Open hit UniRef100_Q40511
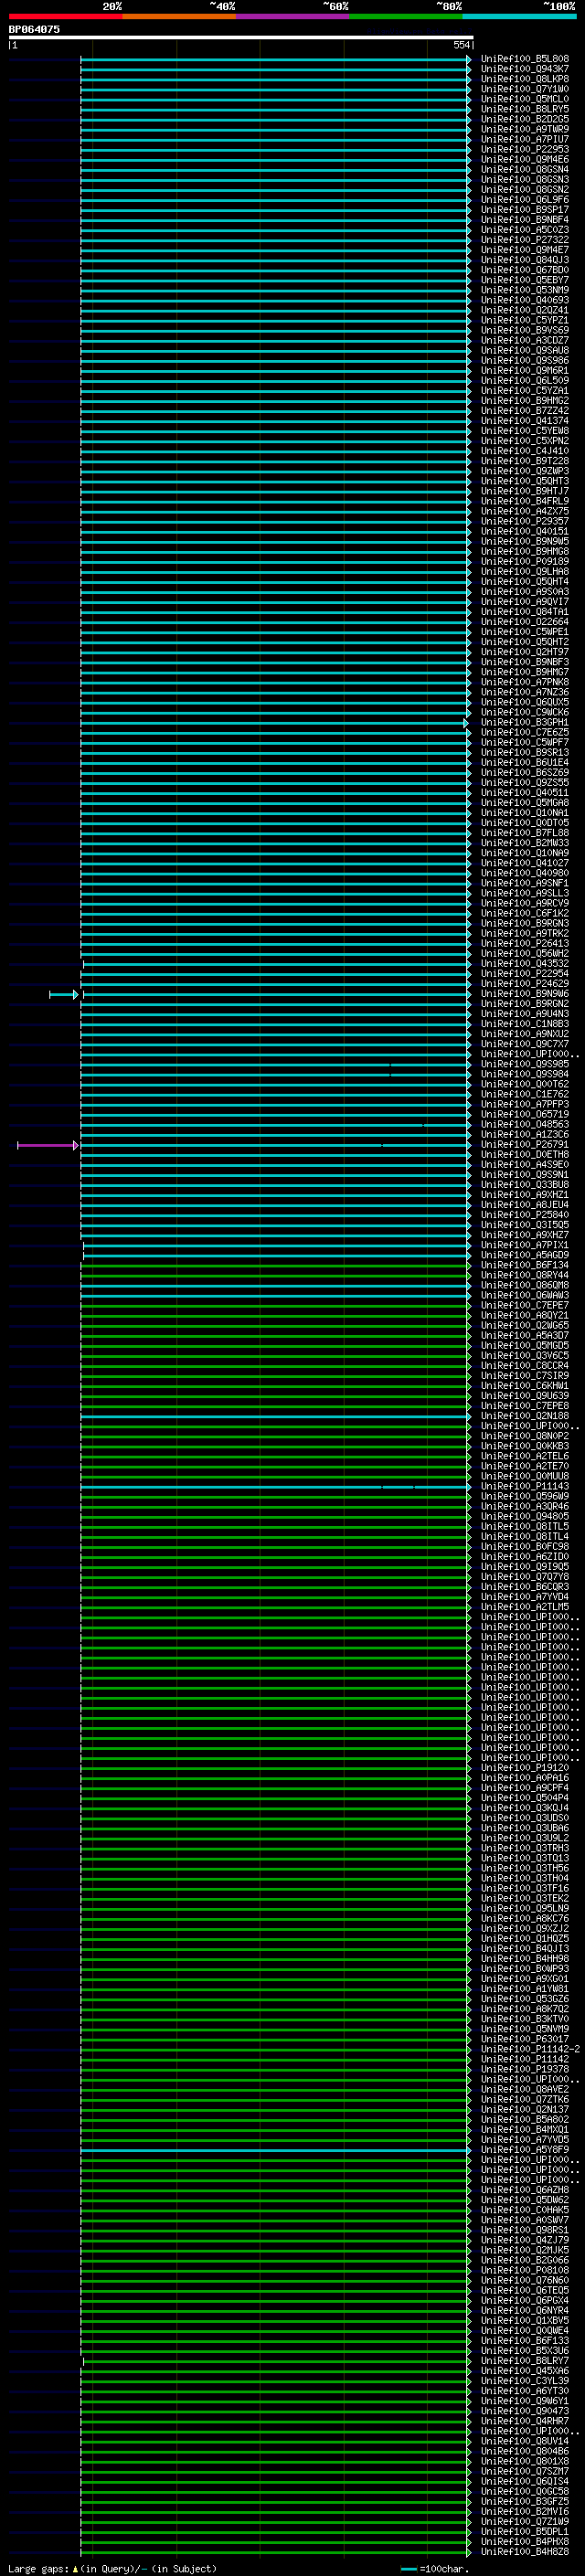This screenshot has width=585, height=2576. pos(525,793)
